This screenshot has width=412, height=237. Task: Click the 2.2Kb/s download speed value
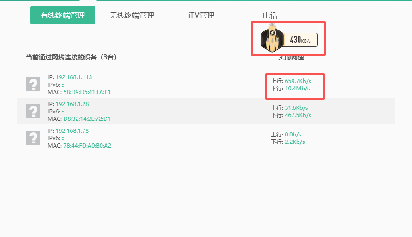coord(294,142)
